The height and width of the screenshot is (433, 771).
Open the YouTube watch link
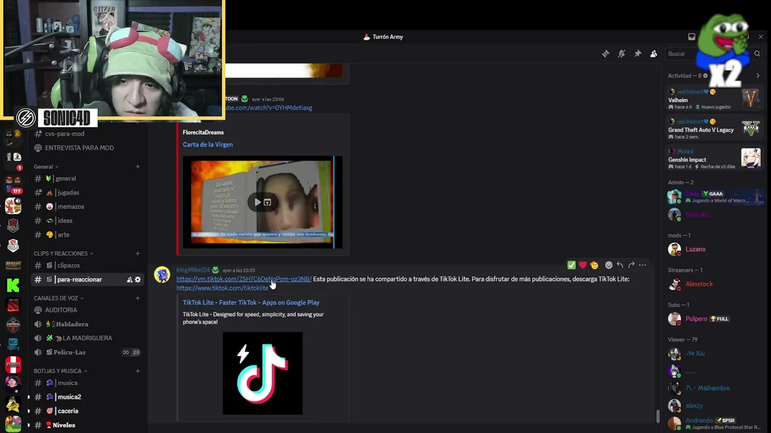coord(269,108)
